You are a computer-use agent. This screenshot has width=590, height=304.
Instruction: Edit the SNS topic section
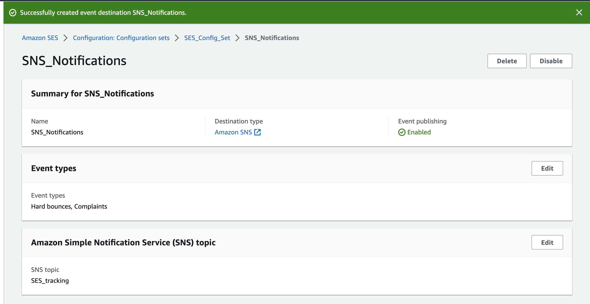547,242
